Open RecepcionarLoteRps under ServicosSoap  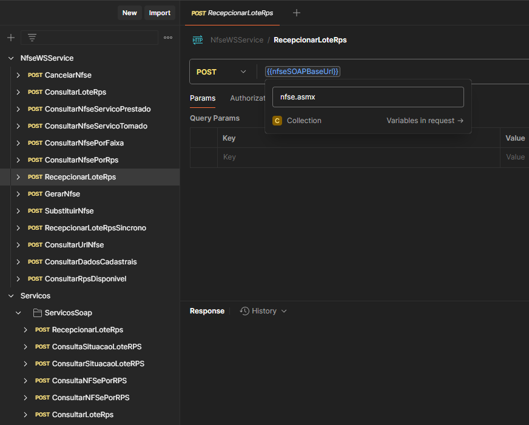point(87,330)
